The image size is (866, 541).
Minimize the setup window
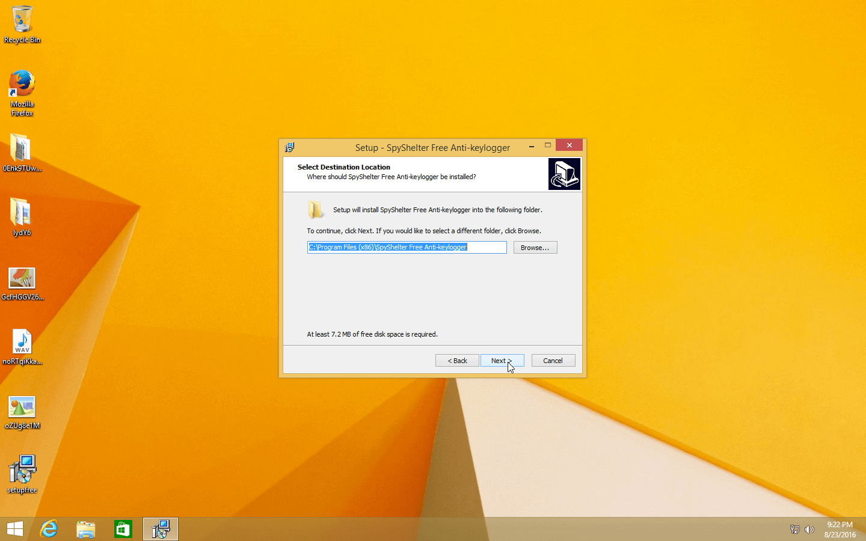coord(532,146)
